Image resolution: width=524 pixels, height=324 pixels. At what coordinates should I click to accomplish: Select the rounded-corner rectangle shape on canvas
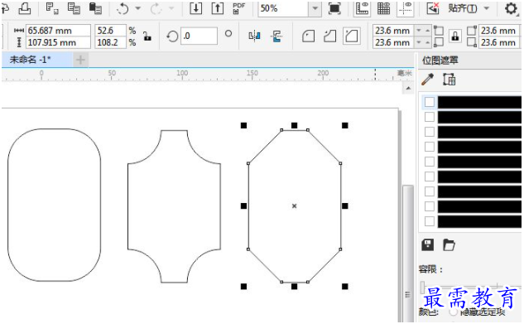54,205
